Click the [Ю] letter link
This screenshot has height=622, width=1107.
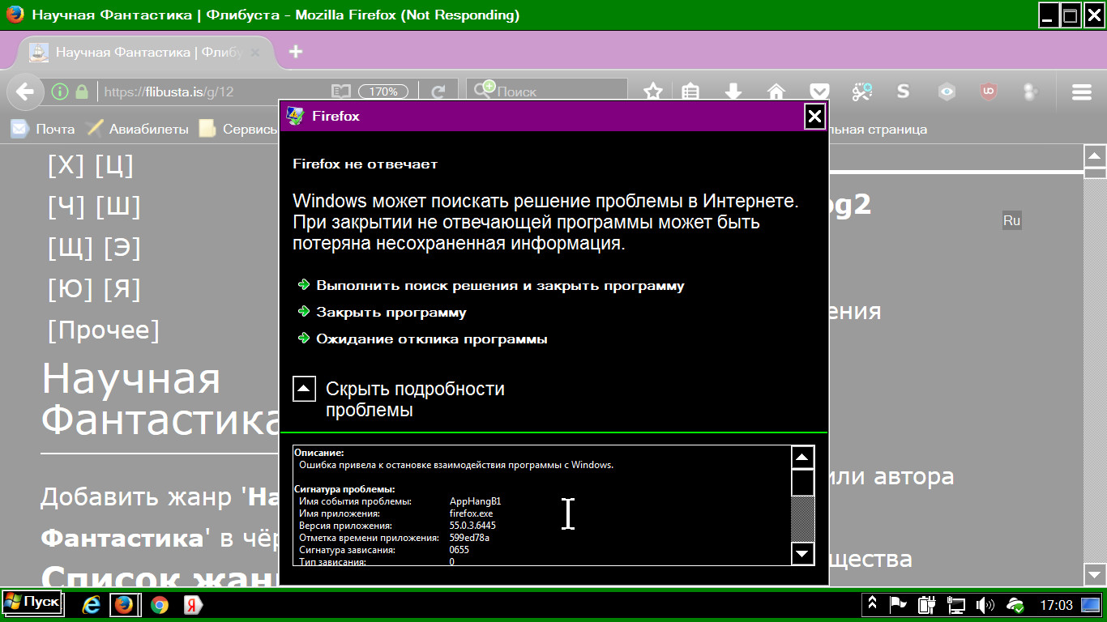[71, 289]
